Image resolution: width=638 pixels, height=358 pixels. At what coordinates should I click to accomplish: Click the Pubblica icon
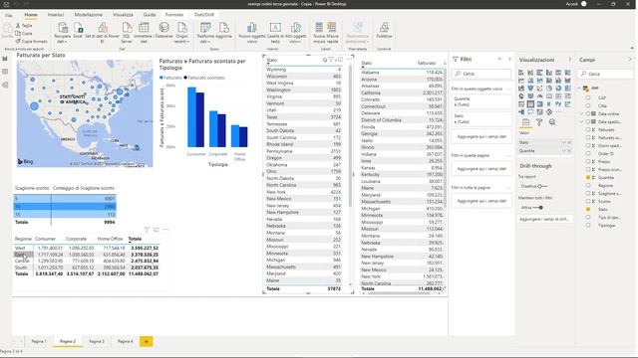tap(384, 28)
